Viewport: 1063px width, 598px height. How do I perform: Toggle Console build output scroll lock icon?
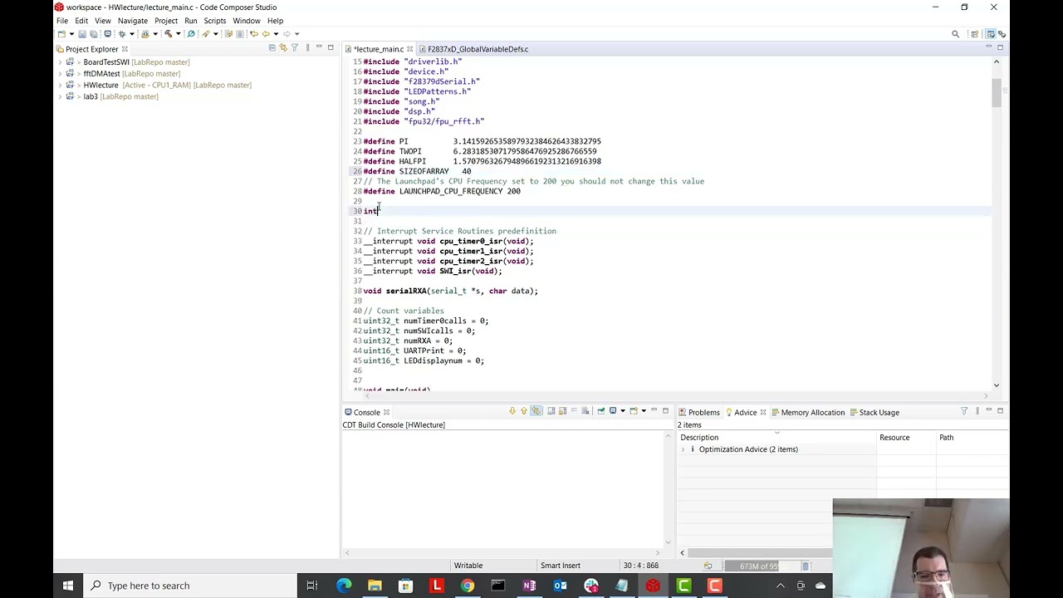click(562, 411)
